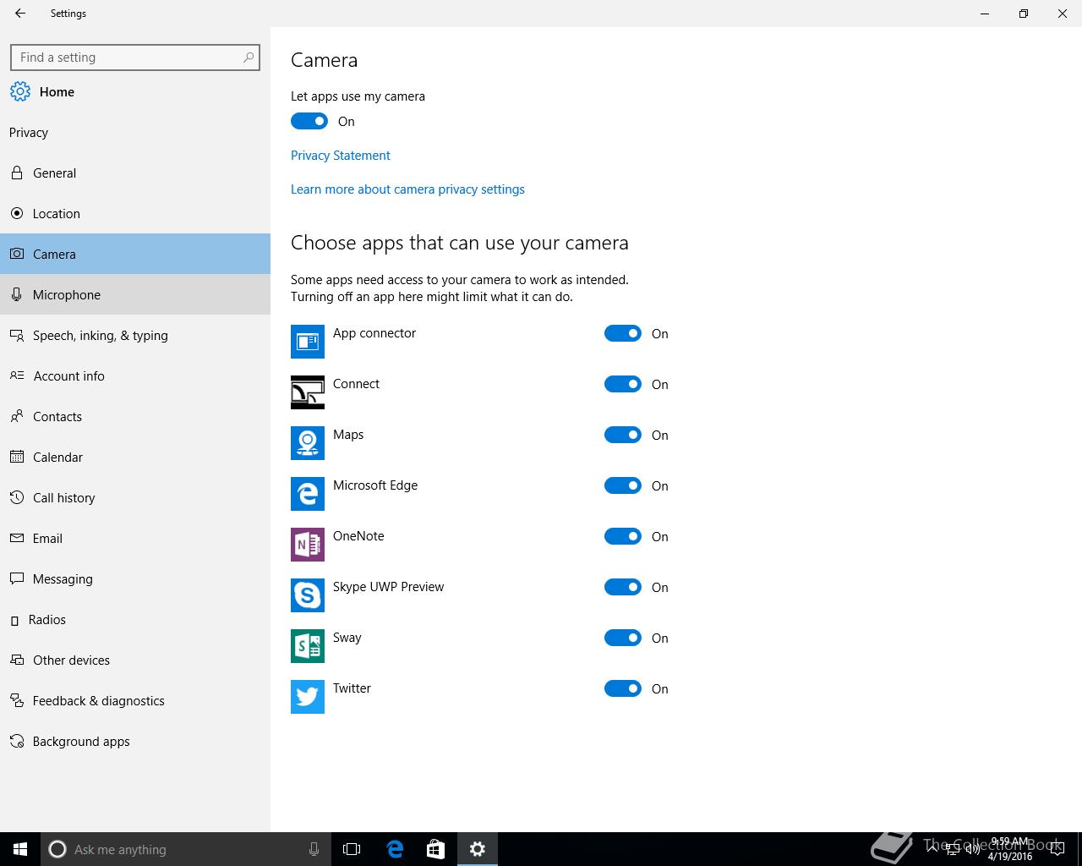Open the Radios privacy section
Screen dimensions: 1082x866
click(x=135, y=619)
